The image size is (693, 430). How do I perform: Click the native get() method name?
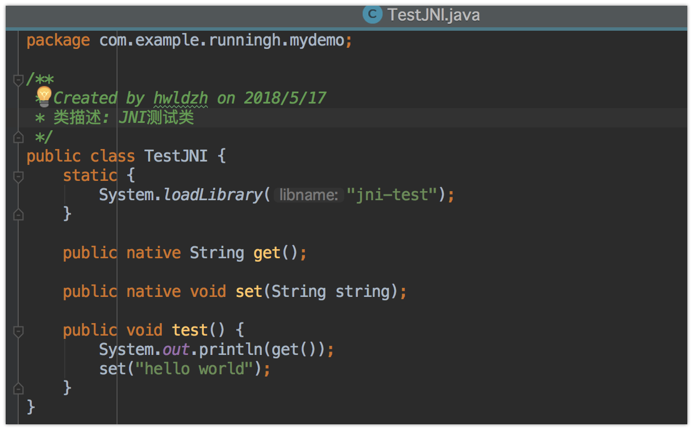[266, 252]
